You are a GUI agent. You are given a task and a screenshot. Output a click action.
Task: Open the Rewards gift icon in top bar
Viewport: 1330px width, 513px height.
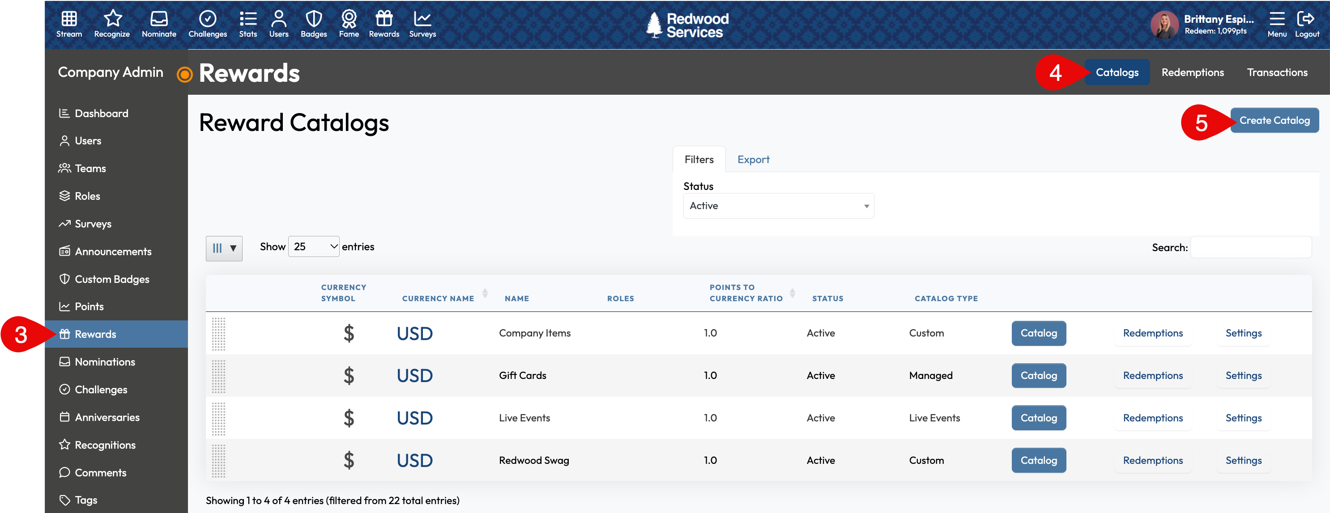[384, 24]
